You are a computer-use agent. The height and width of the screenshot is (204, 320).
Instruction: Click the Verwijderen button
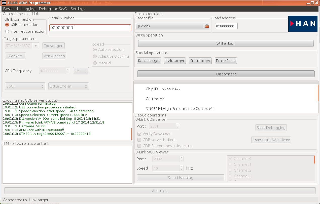(54, 56)
